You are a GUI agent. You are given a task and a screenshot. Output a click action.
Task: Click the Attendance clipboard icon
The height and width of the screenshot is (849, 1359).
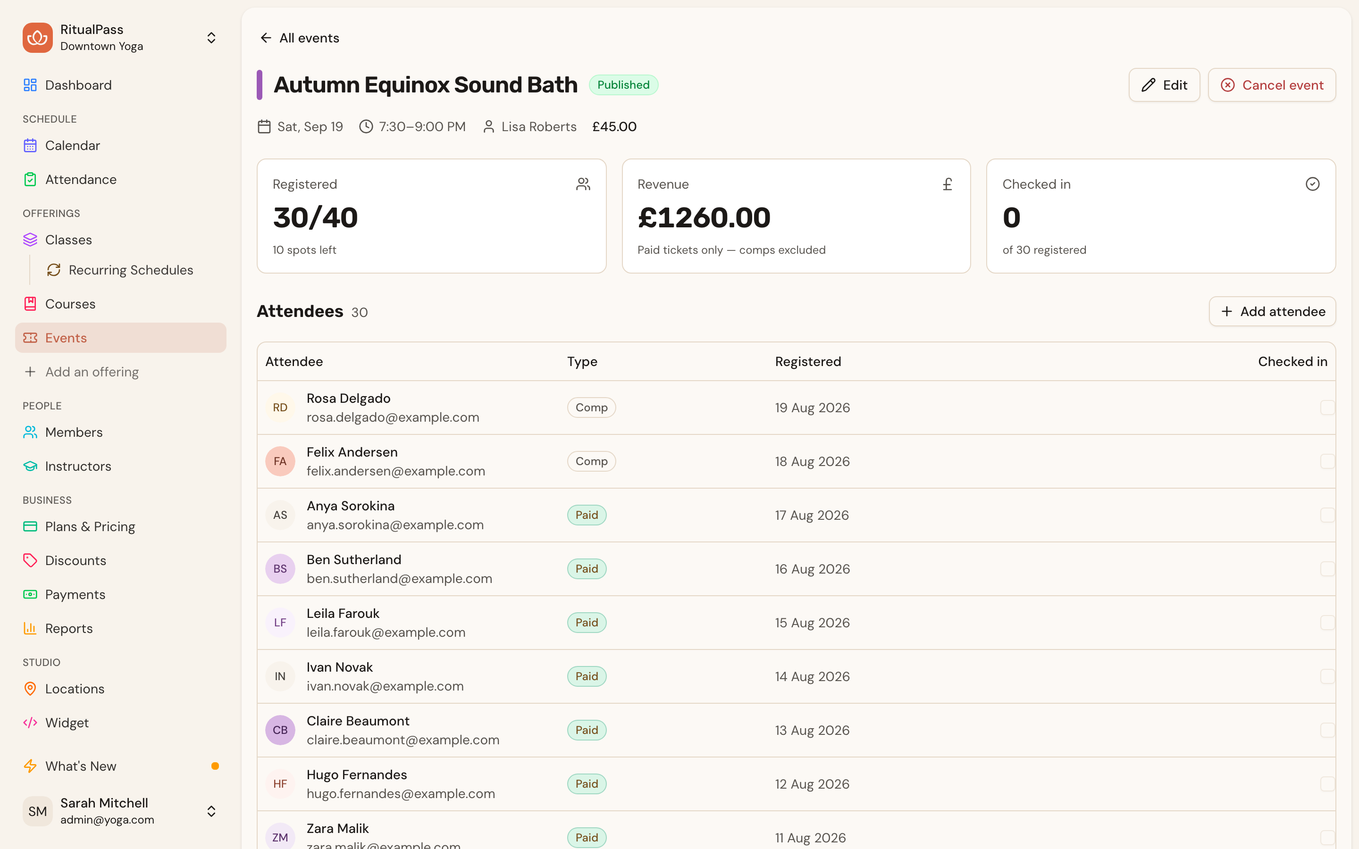click(x=30, y=179)
